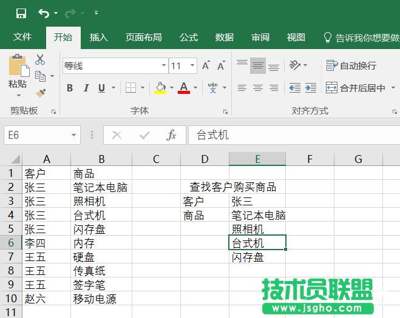The width and height of the screenshot is (400, 318).
Task: Open the Name Box dropdown arrow
Action: [74, 135]
